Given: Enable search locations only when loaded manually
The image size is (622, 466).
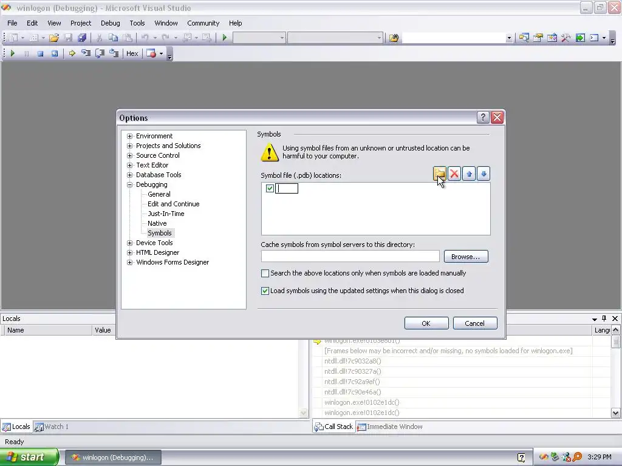Looking at the screenshot, I should 265,273.
